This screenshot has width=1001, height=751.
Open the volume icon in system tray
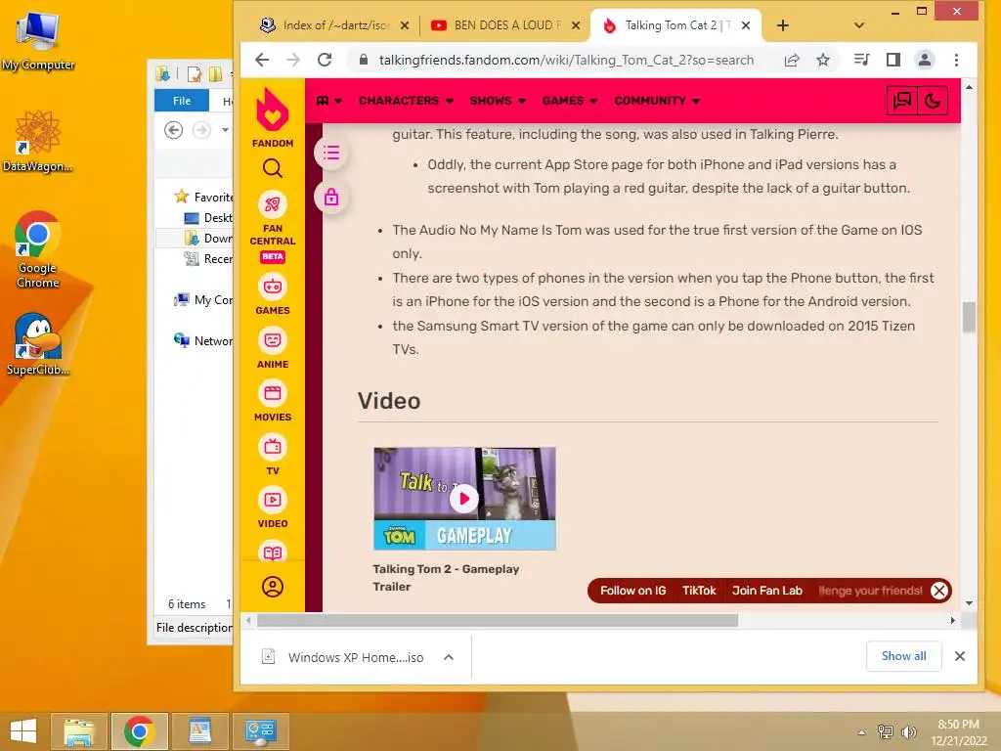908,731
